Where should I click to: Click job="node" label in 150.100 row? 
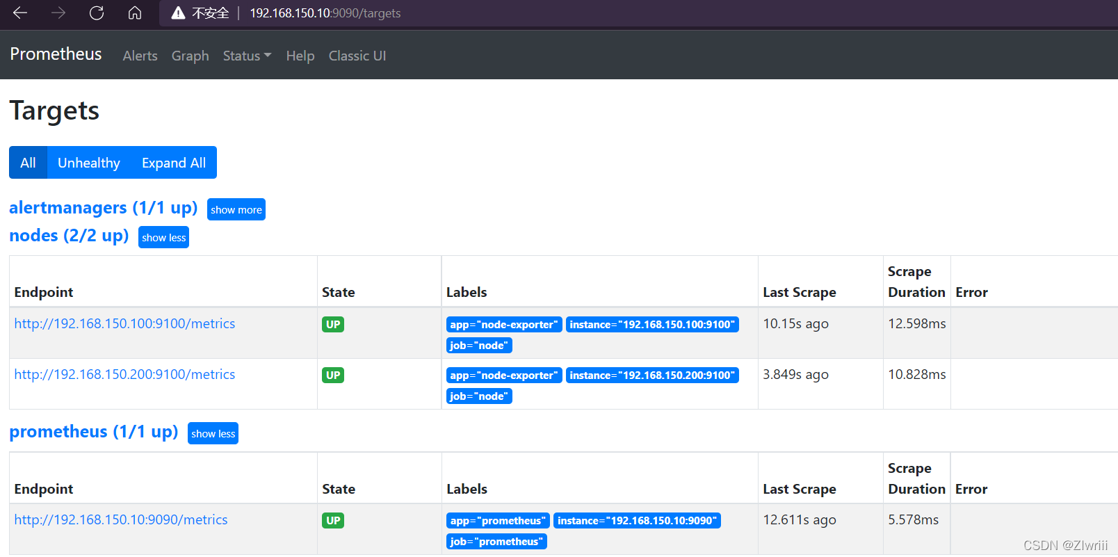click(479, 345)
